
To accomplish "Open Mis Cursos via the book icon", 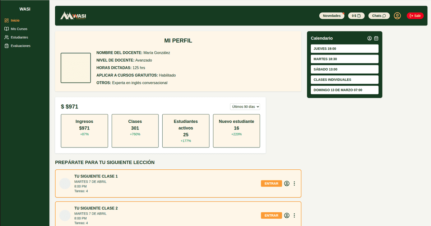I will point(6,29).
